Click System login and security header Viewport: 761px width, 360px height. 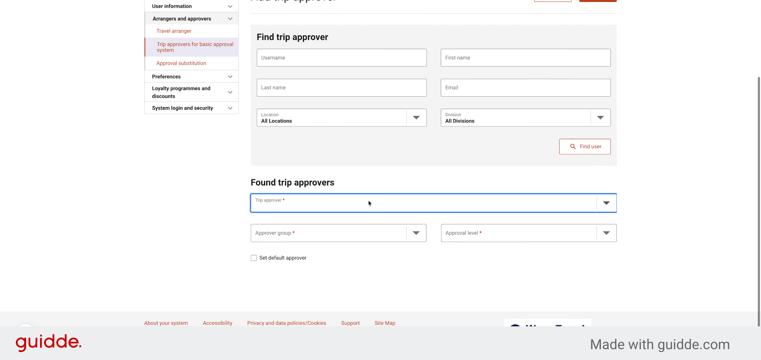191,108
